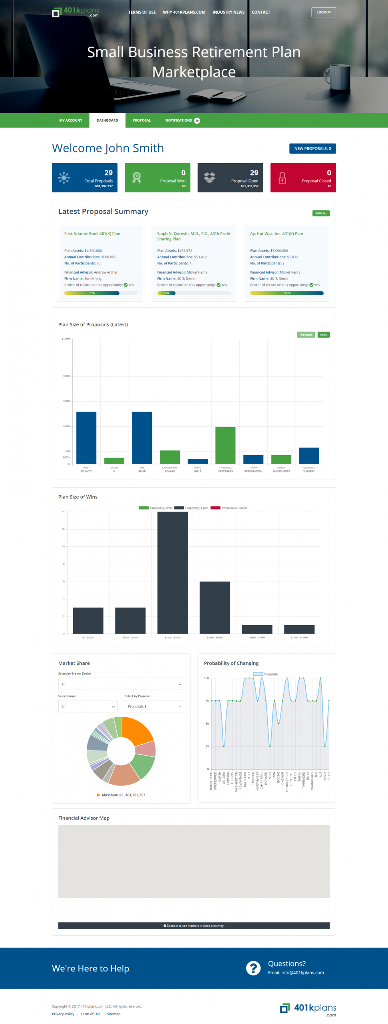
Task: Click the Proposal Closed padlock icon
Action: pos(282,178)
